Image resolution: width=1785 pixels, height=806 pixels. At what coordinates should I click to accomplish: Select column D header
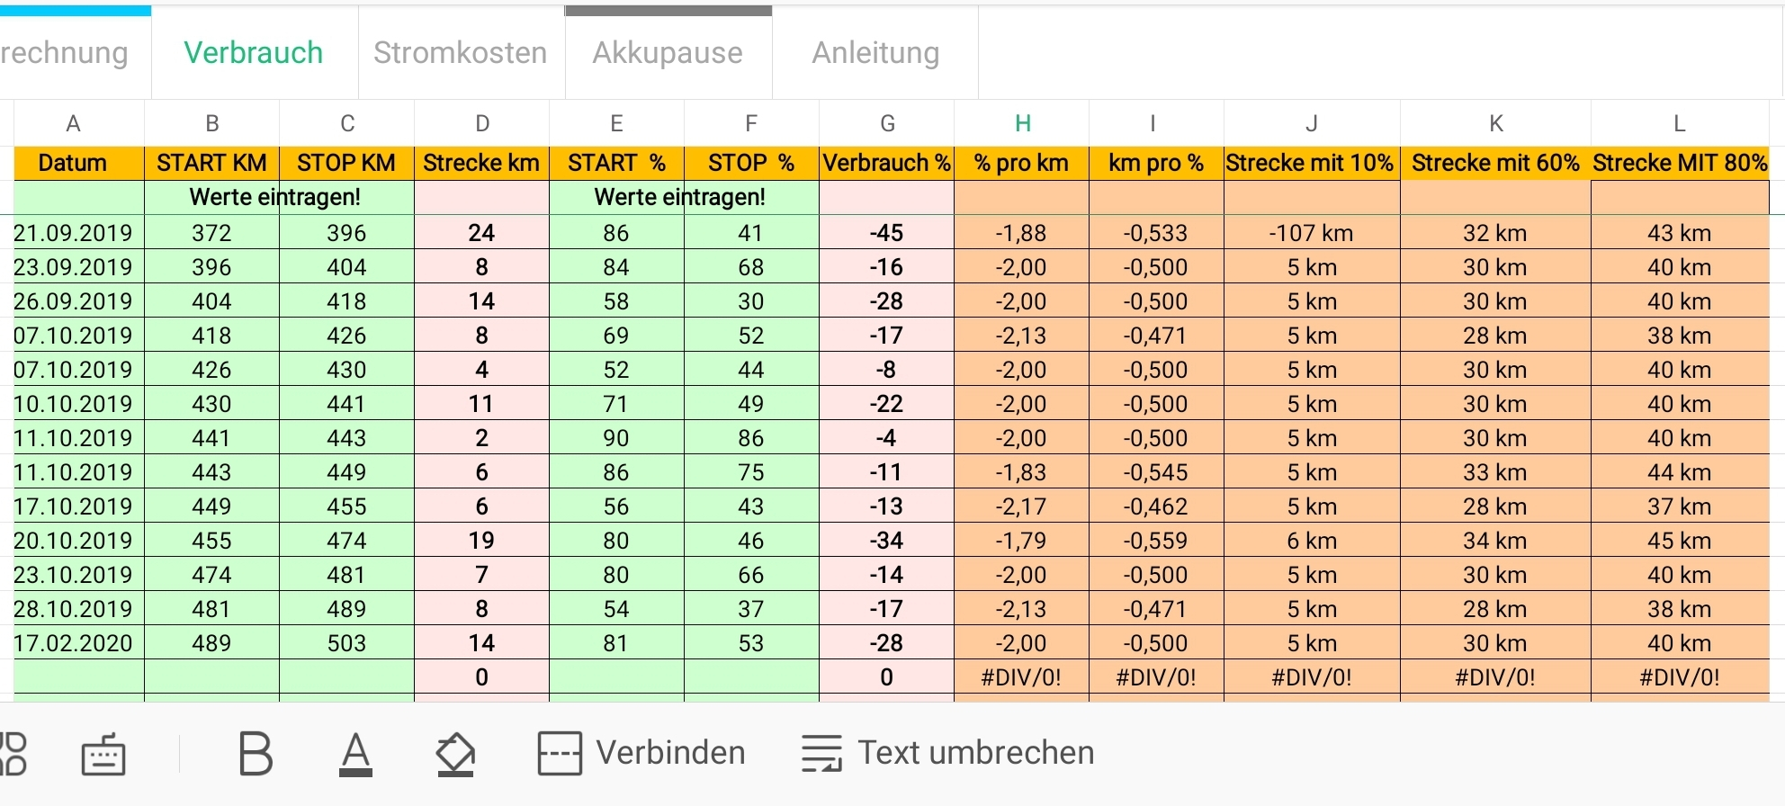click(482, 123)
